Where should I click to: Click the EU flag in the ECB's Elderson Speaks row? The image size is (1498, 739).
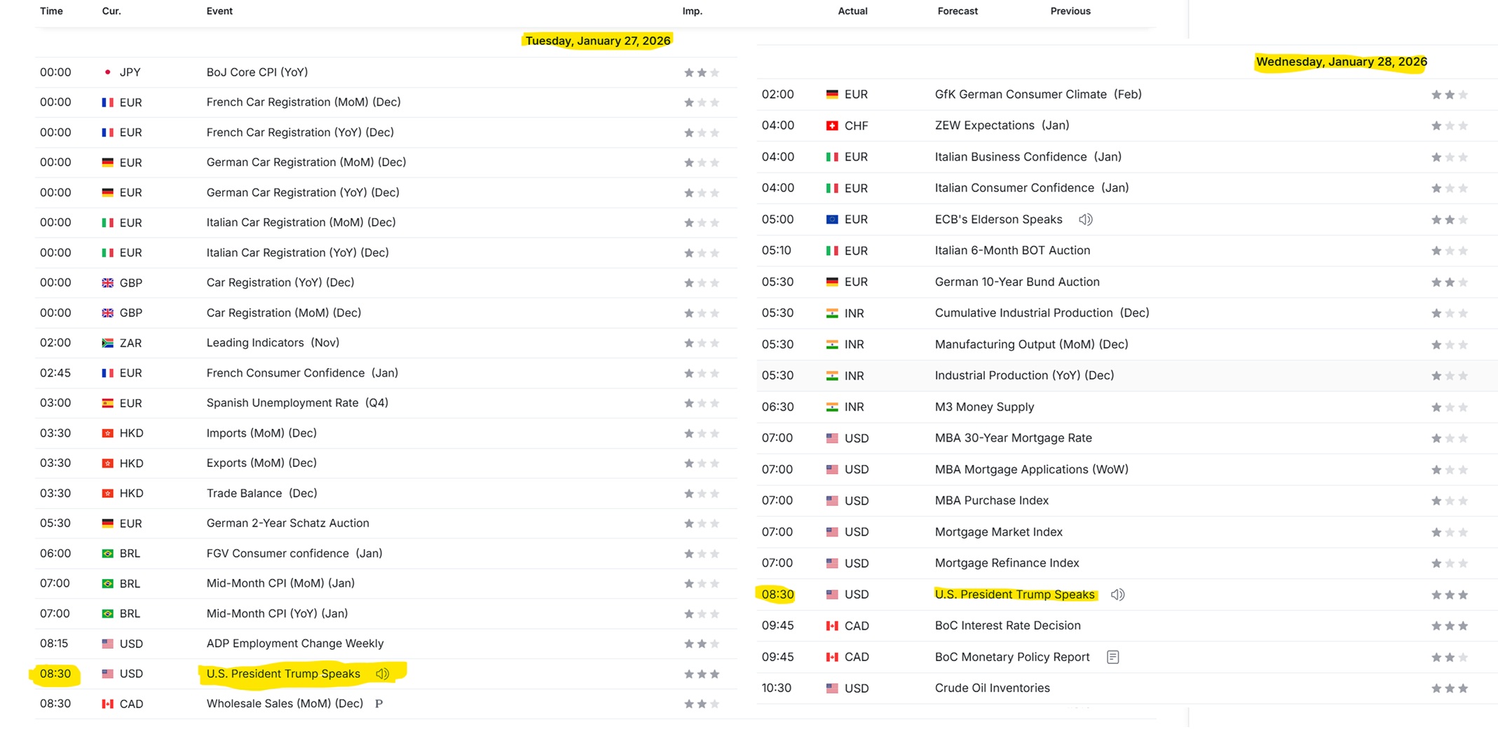(x=832, y=219)
